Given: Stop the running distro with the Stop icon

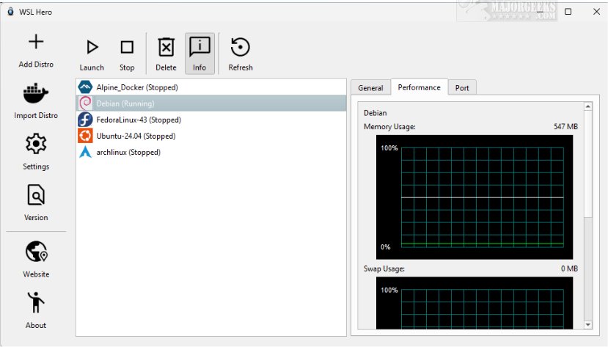Looking at the screenshot, I should [x=127, y=48].
